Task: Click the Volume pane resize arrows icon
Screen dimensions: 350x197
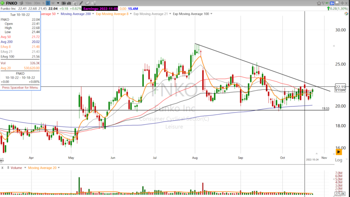Action: (8, 168)
